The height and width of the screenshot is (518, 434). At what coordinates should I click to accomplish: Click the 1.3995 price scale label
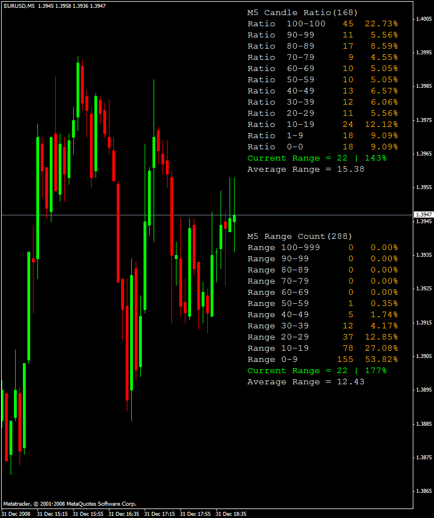[424, 53]
